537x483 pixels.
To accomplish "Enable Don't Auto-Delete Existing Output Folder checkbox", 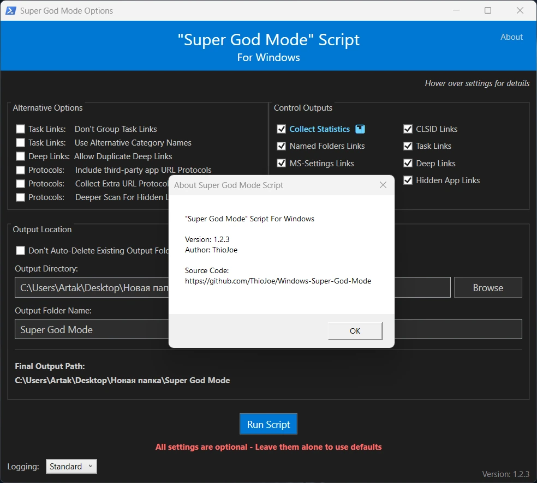I will [x=21, y=251].
